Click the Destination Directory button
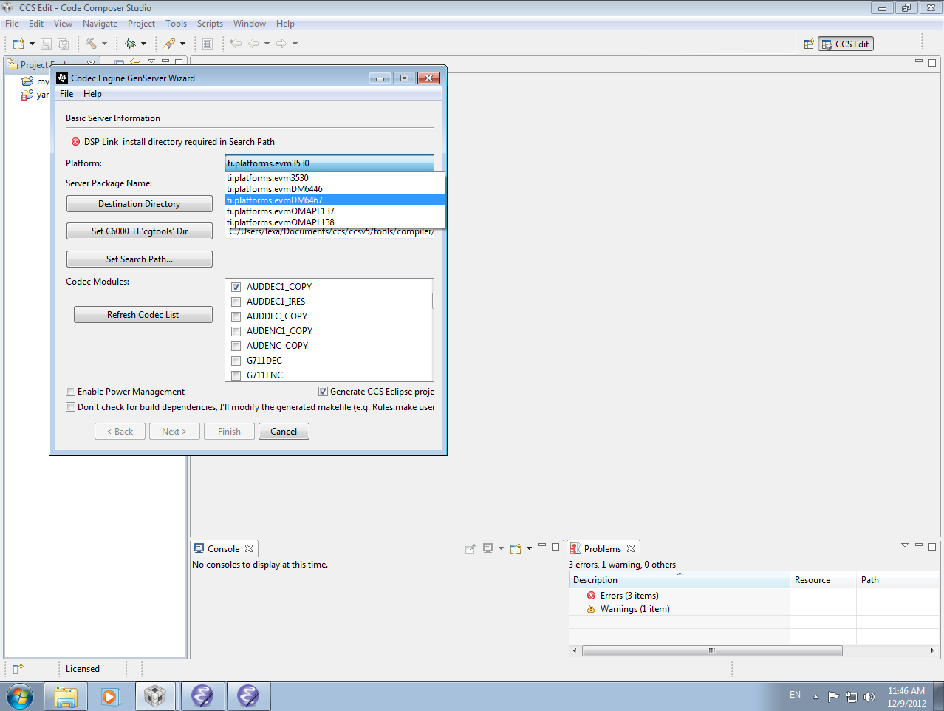Screen dimensions: 944x711 click(140, 204)
